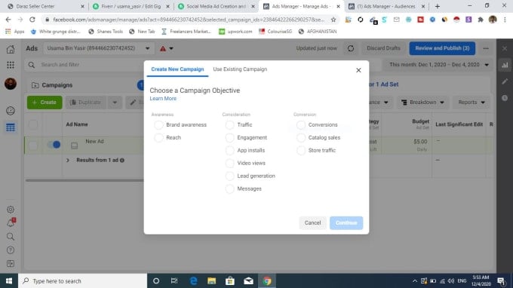The width and height of the screenshot is (513, 288).
Task: Select Messages objective
Action: 229,188
